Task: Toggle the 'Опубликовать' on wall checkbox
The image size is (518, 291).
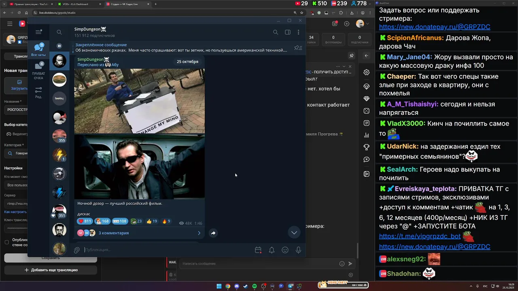Action: [x=6, y=242]
